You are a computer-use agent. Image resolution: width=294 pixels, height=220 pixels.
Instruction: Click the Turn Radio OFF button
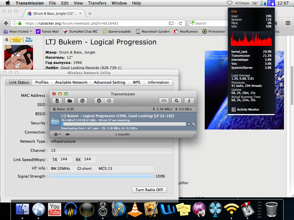(x=149, y=190)
